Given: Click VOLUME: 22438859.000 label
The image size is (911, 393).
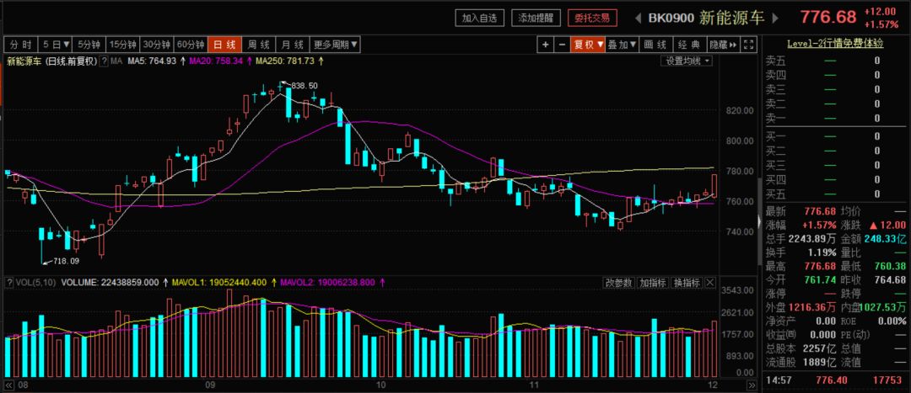Looking at the screenshot, I should 109,283.
